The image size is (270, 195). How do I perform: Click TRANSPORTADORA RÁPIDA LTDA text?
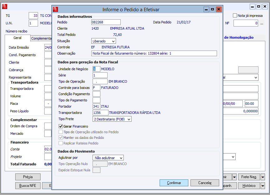[135, 113]
